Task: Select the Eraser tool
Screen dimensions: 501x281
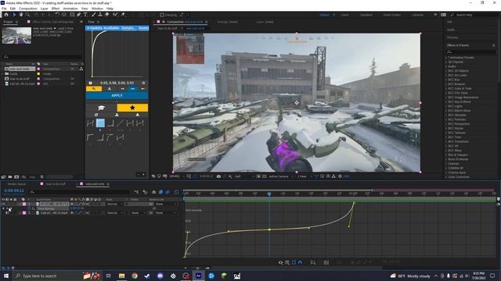Action: [107, 15]
